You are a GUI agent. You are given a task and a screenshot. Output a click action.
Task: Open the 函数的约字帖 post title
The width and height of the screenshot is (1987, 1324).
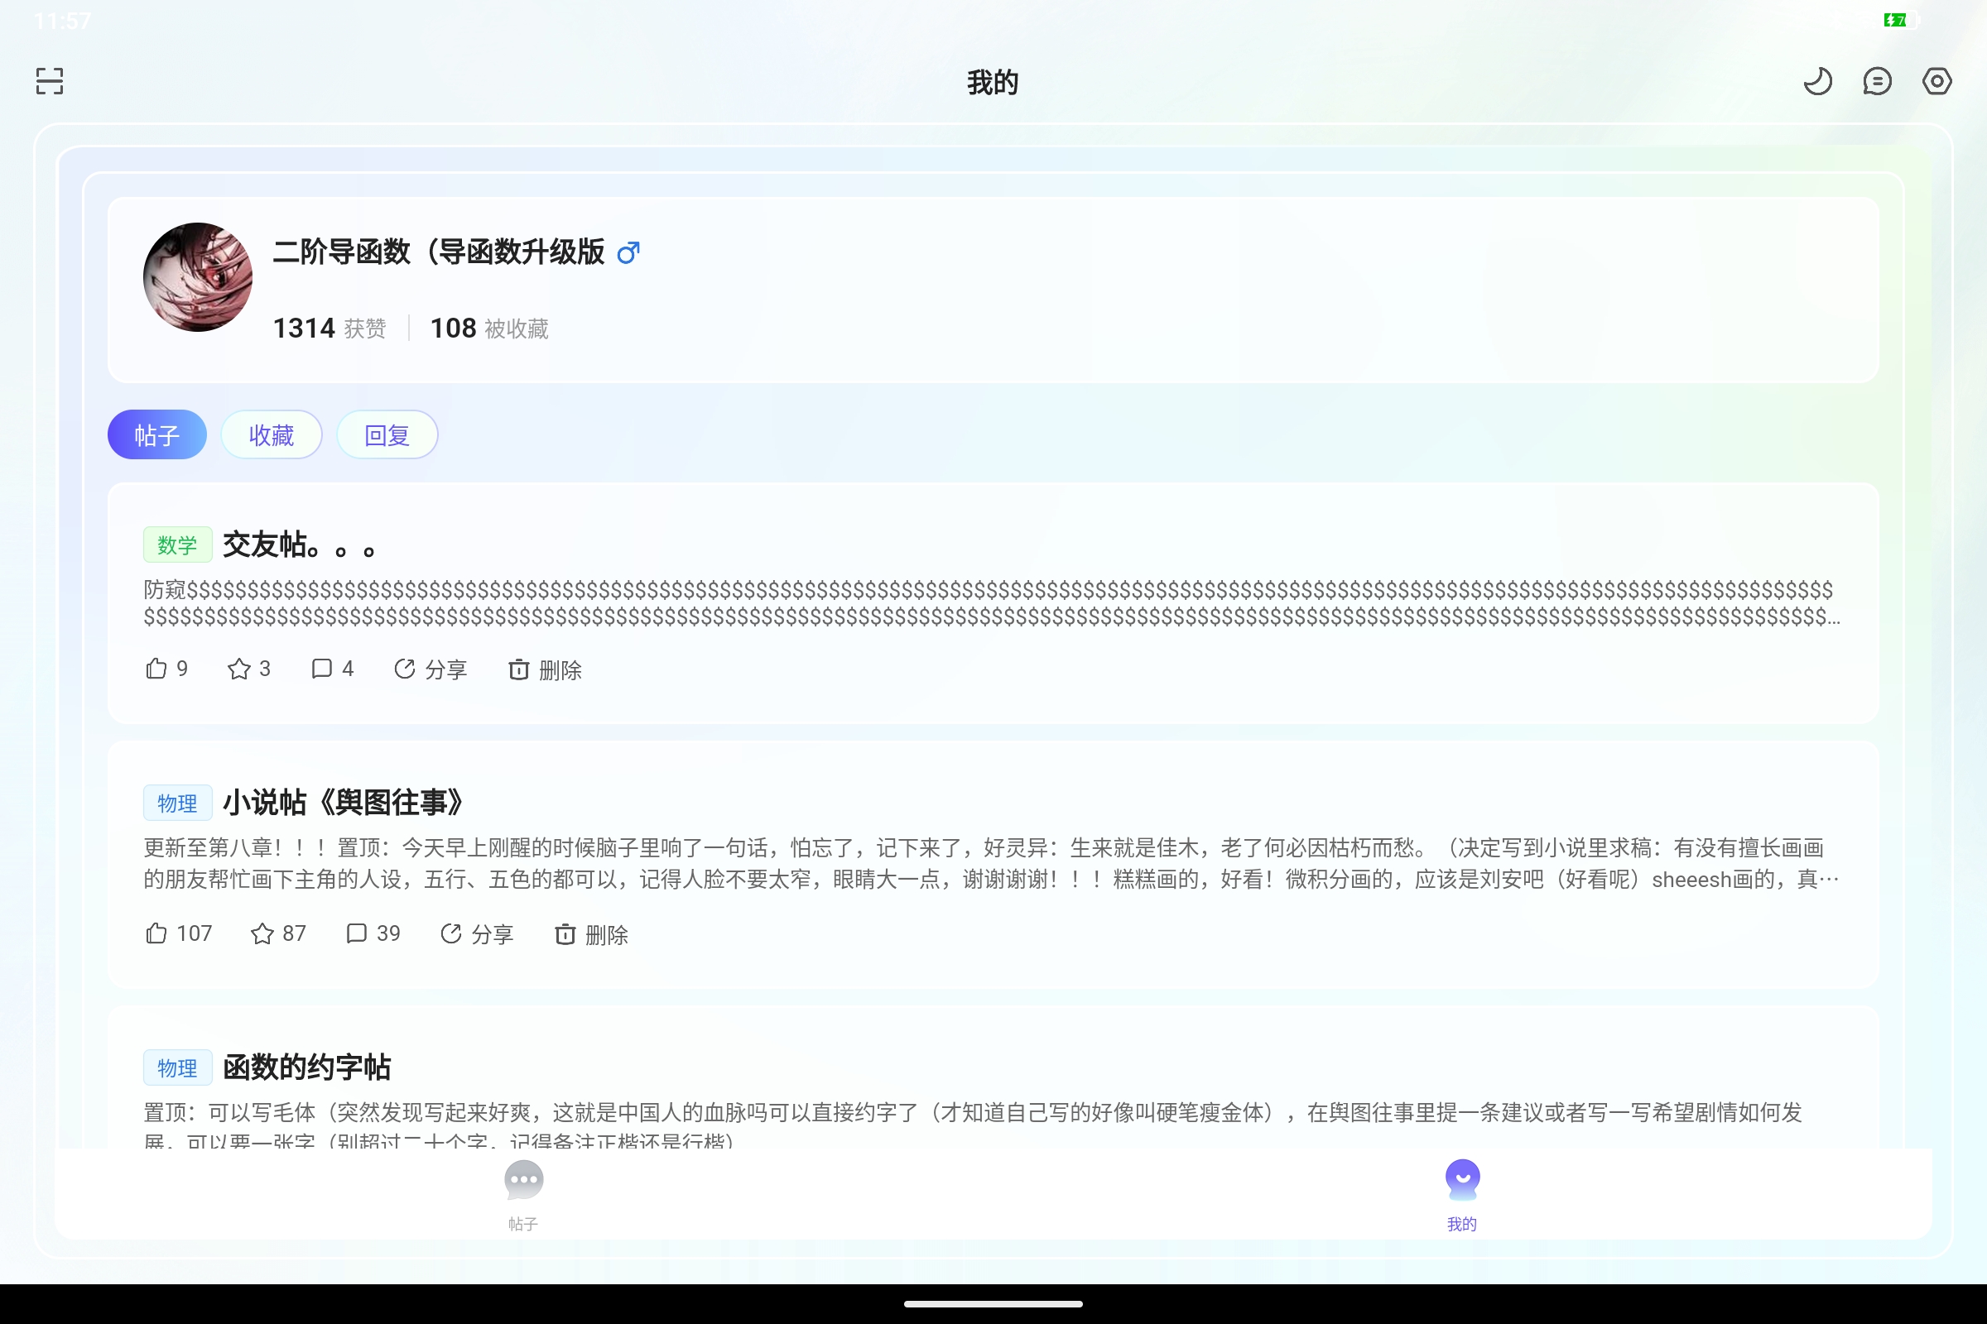[x=306, y=1067]
